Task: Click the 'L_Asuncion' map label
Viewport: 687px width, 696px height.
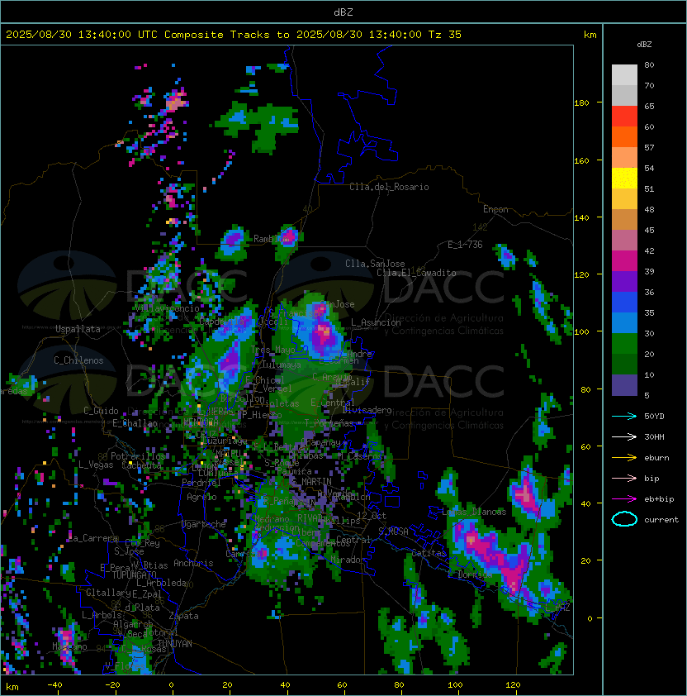Action: tap(376, 322)
